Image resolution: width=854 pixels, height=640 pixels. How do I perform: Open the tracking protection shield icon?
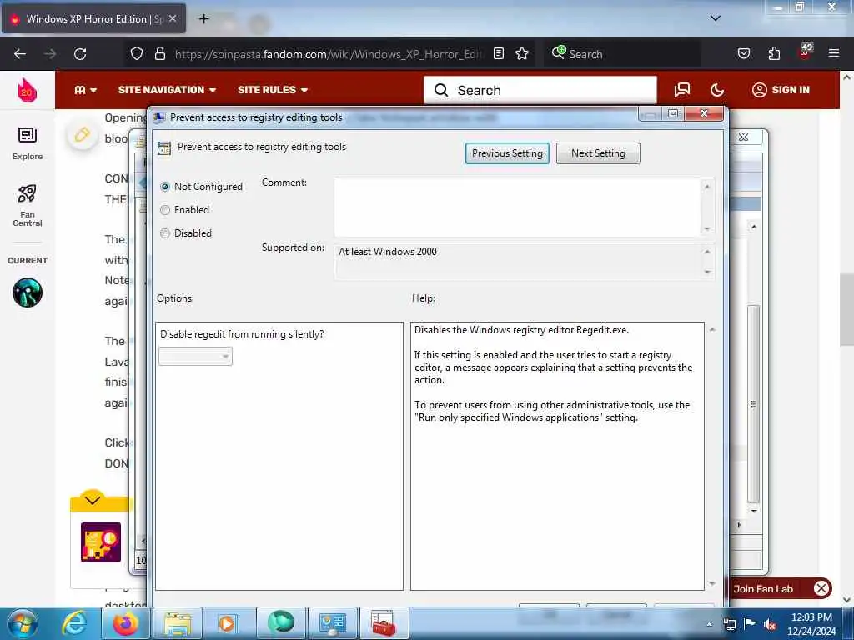[x=137, y=53]
